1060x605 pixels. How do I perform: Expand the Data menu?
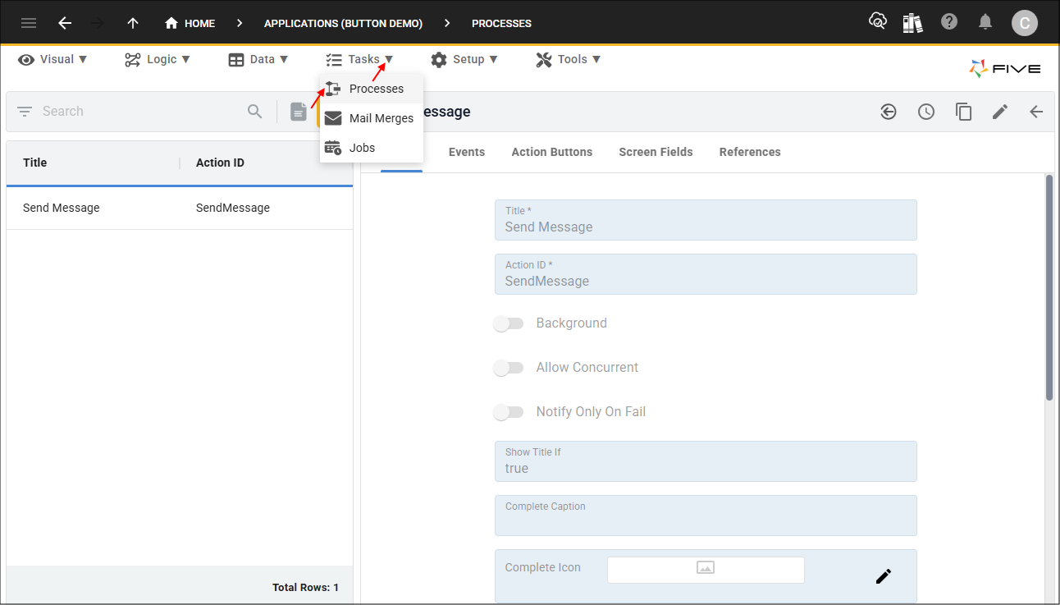[x=258, y=59]
